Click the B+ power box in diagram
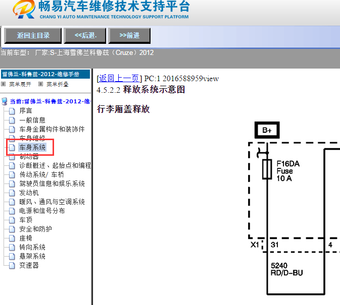The width and height of the screenshot is (340, 305). click(x=267, y=130)
